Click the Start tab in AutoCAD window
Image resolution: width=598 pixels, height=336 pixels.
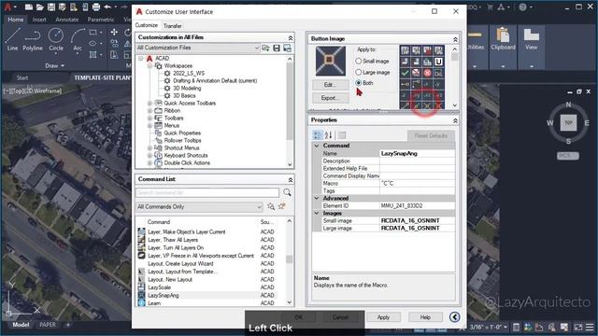(22, 77)
